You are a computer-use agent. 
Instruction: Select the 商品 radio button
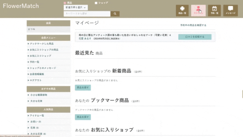pyautogui.click(x=65, y=3)
